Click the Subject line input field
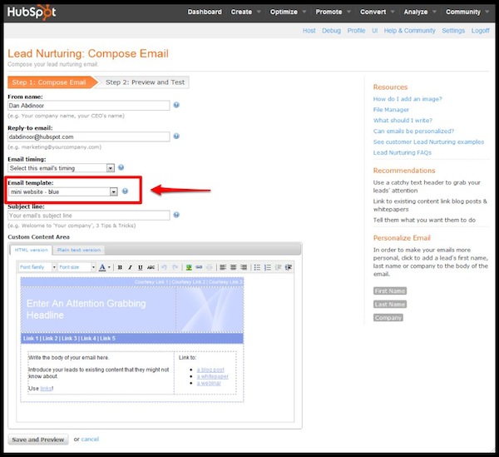 point(89,216)
